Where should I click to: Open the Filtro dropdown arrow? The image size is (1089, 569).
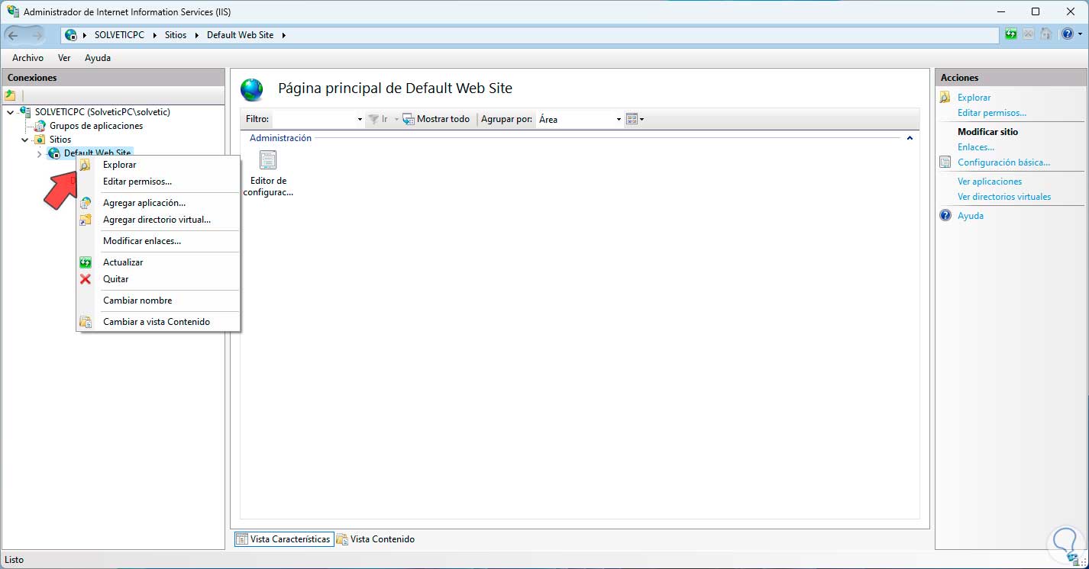[x=360, y=120]
